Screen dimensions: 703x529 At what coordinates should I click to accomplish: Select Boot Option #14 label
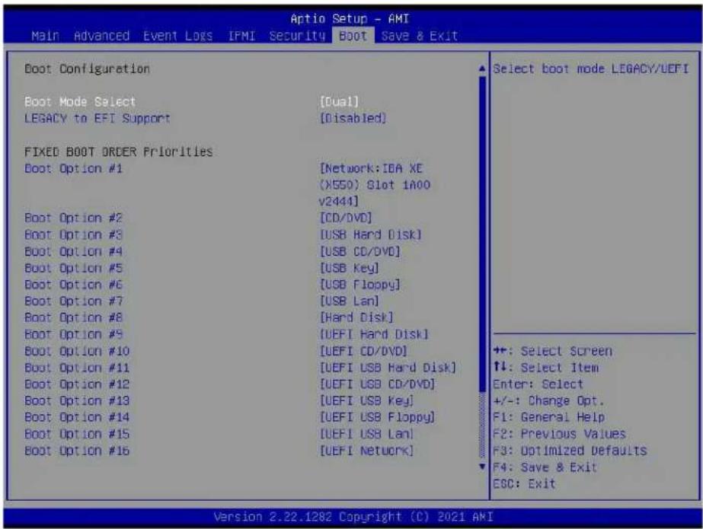(x=77, y=417)
